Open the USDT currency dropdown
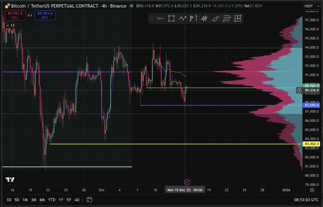This screenshot has height=207, width=323. (312, 6)
